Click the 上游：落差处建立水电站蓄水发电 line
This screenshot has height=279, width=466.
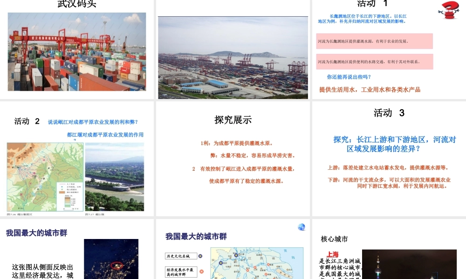click(388, 168)
